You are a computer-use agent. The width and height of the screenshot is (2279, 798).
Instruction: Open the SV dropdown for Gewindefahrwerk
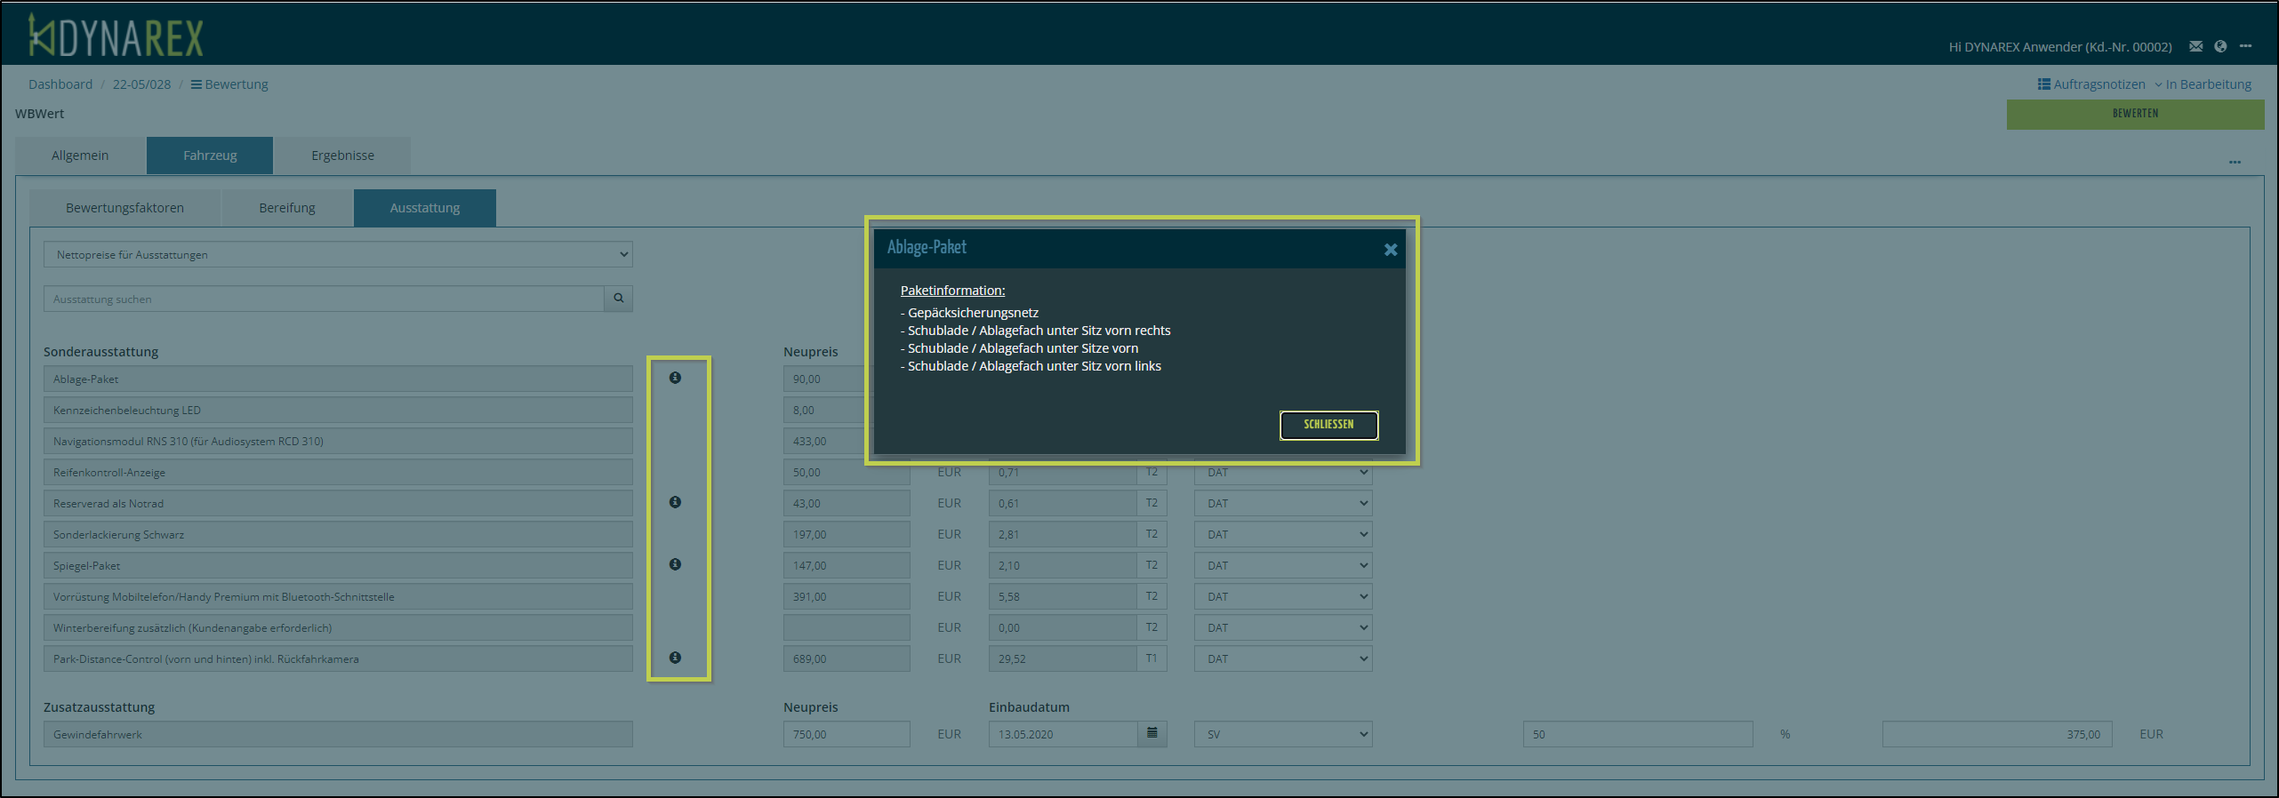(1282, 735)
